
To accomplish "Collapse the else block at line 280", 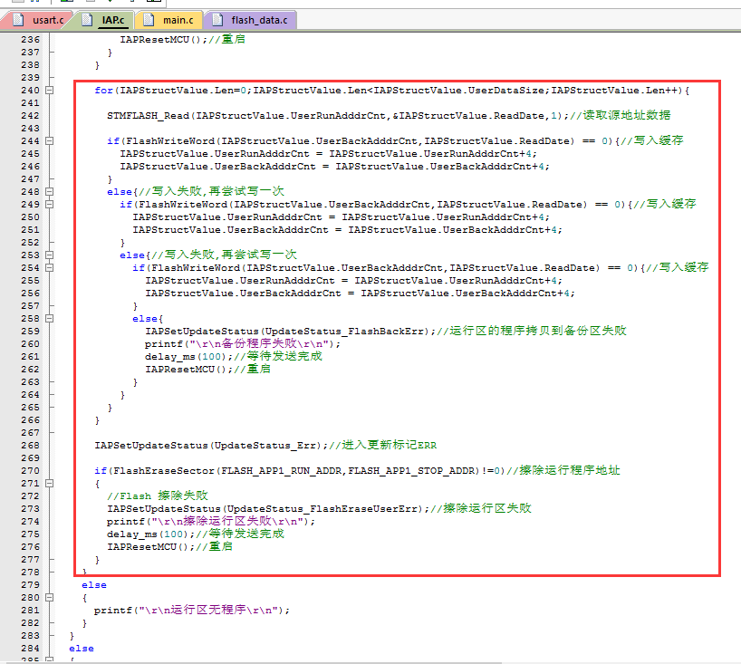I will coord(49,597).
